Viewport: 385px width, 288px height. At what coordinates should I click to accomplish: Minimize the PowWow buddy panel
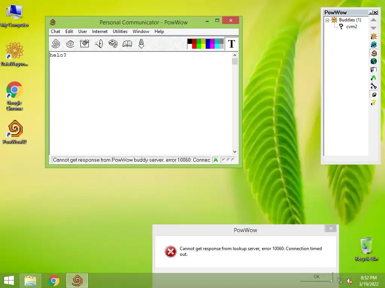click(371, 12)
